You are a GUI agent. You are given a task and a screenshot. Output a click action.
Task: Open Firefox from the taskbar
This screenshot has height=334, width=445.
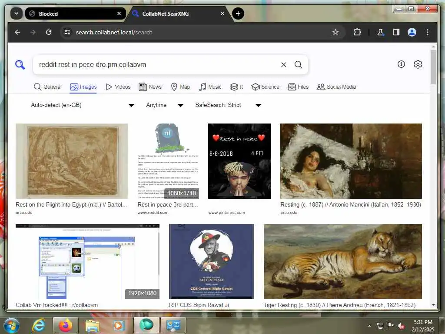(66, 325)
